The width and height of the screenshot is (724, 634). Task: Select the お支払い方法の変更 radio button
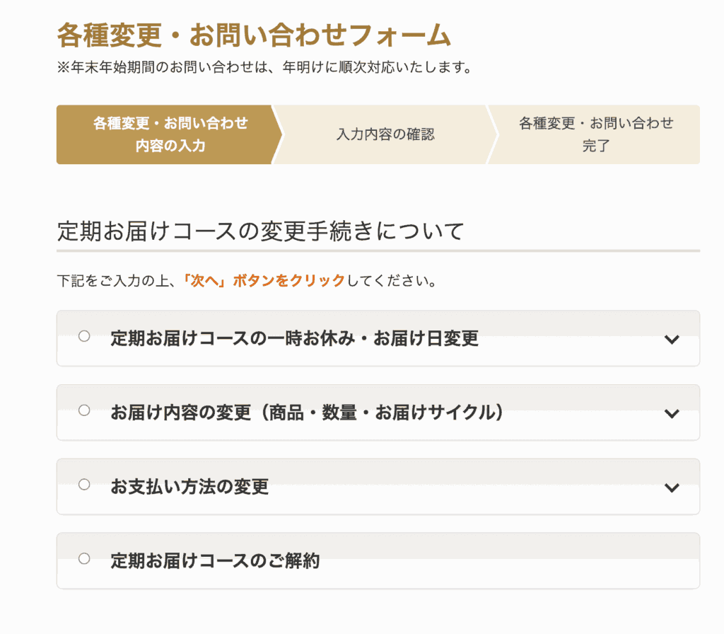pyautogui.click(x=84, y=484)
